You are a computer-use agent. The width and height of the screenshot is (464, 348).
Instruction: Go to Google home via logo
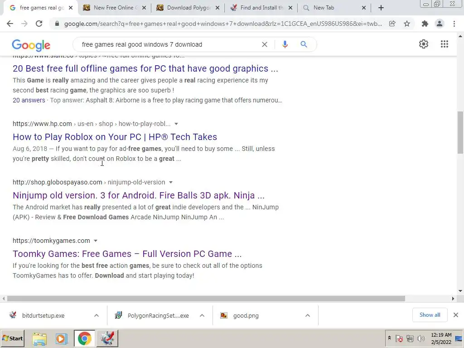[31, 45]
